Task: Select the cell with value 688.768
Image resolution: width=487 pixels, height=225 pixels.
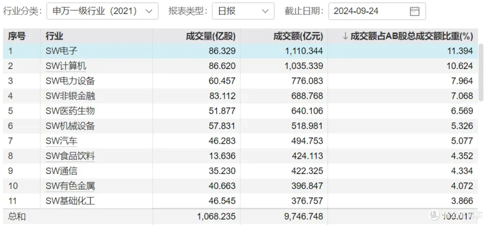Action: click(307, 96)
